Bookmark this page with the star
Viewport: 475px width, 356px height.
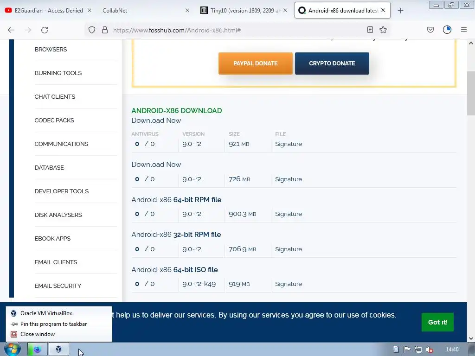(x=383, y=30)
